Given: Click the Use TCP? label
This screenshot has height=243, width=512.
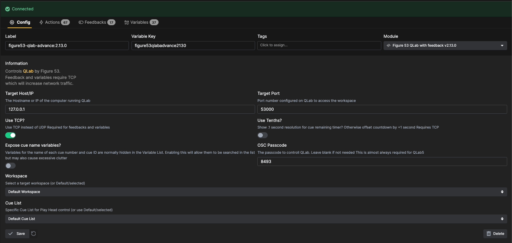Looking at the screenshot, I should (x=15, y=120).
